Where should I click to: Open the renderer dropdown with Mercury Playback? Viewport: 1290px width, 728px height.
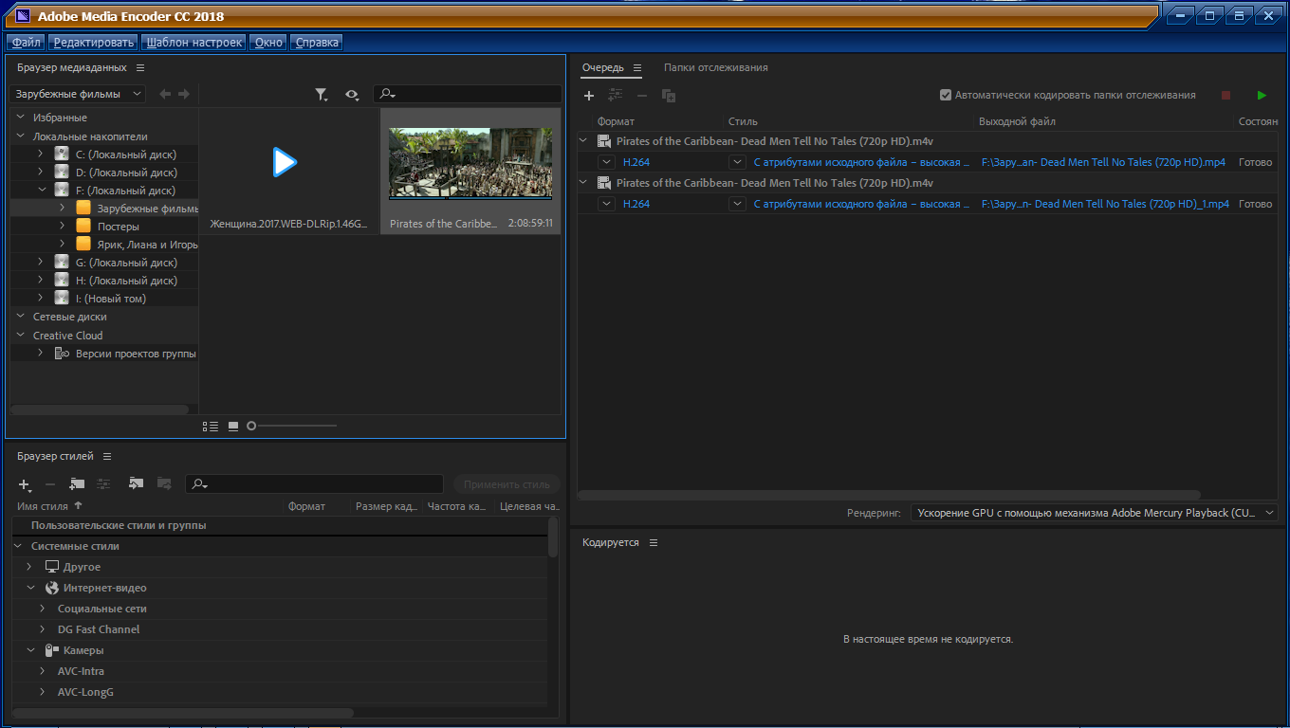[x=1095, y=513]
